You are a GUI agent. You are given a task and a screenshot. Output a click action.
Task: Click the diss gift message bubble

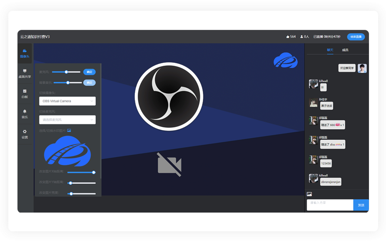(x=333, y=144)
